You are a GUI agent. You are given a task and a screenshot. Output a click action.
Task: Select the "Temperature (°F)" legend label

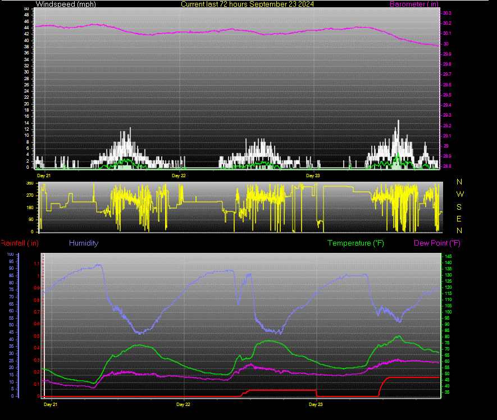(355, 243)
